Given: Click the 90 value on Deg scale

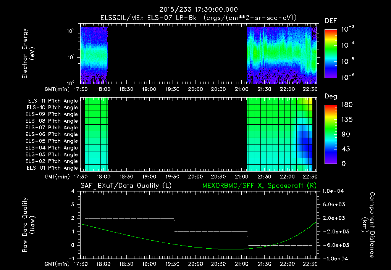Looking at the screenshot, I should tap(345, 134).
